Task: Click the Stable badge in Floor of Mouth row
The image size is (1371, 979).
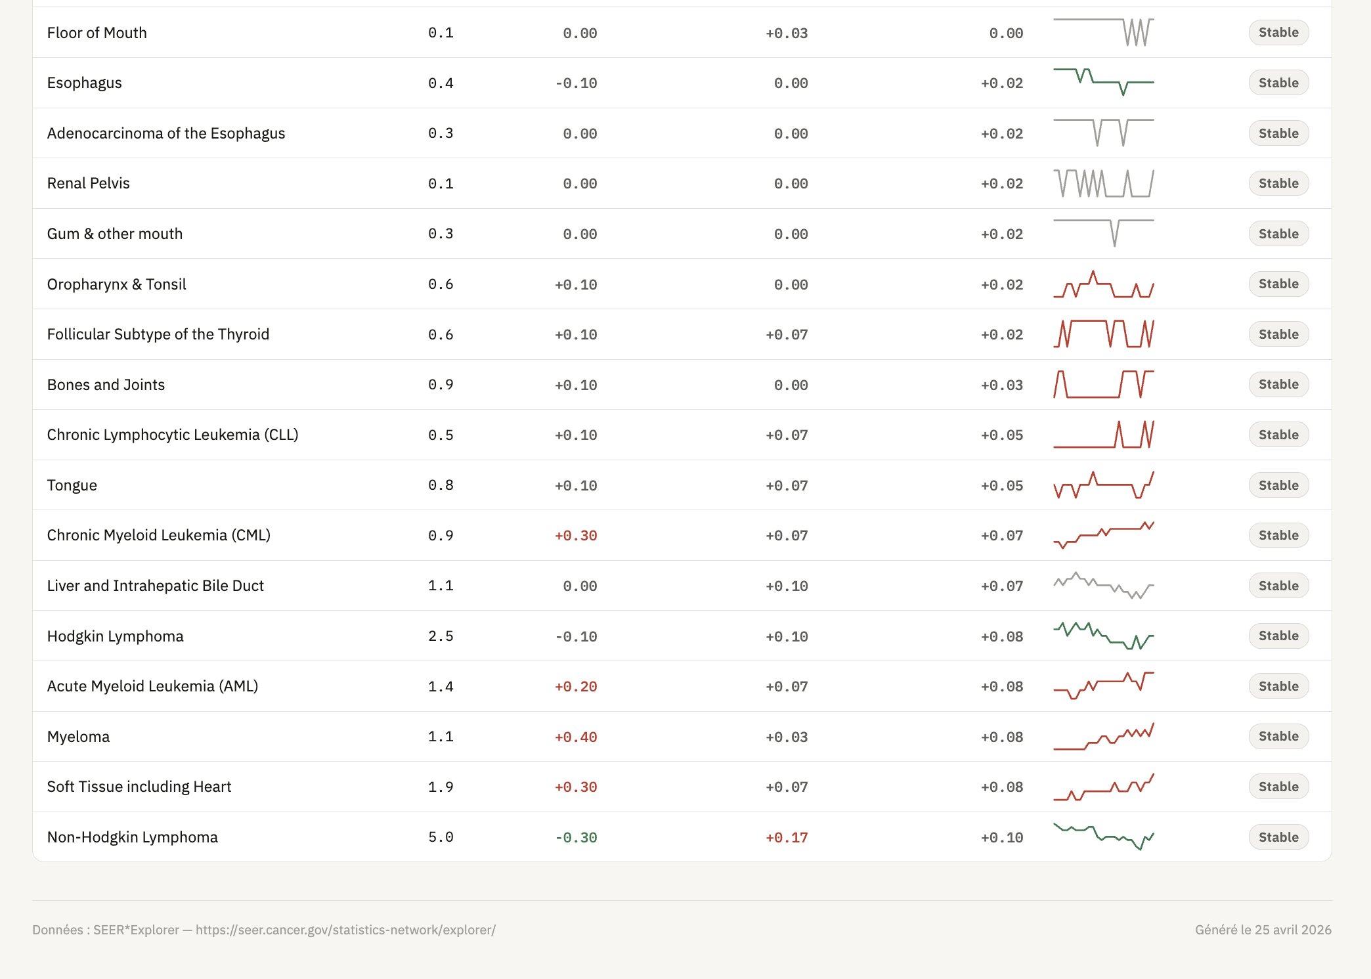Action: pos(1278,33)
